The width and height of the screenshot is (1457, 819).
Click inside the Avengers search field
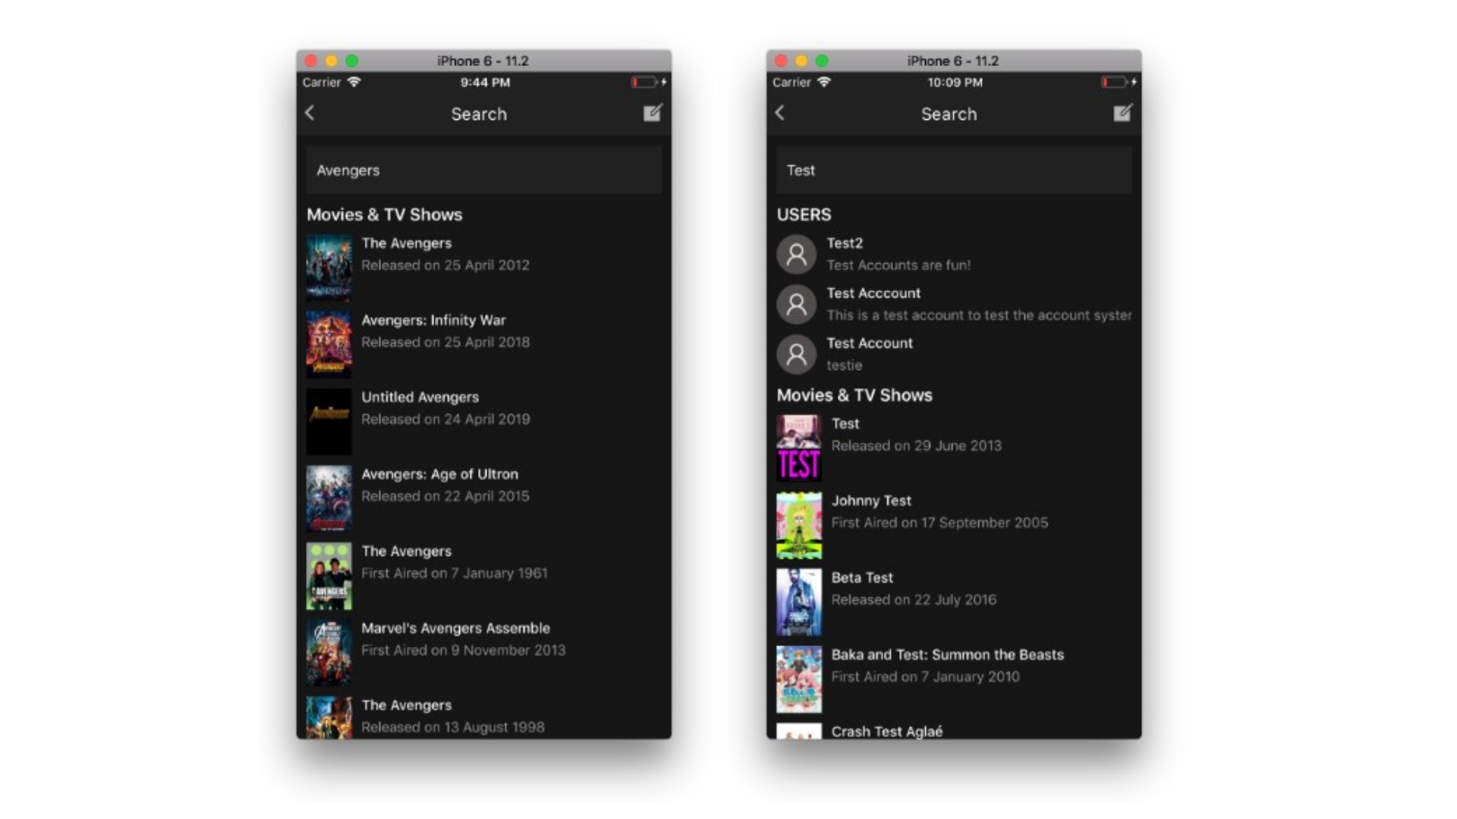pos(483,171)
